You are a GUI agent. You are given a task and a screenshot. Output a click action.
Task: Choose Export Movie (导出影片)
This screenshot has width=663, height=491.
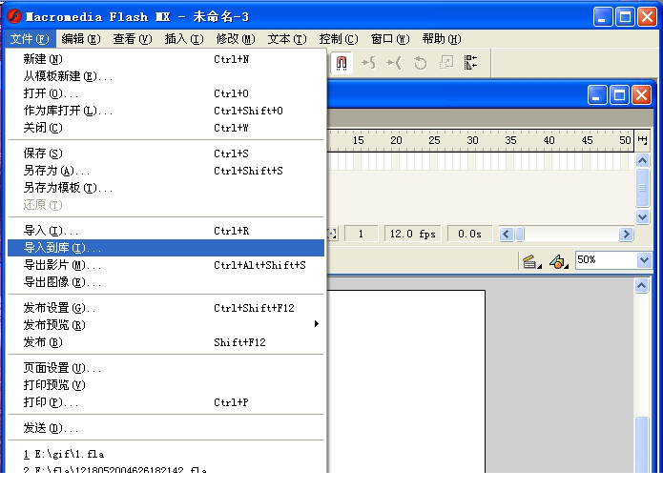coord(166,265)
